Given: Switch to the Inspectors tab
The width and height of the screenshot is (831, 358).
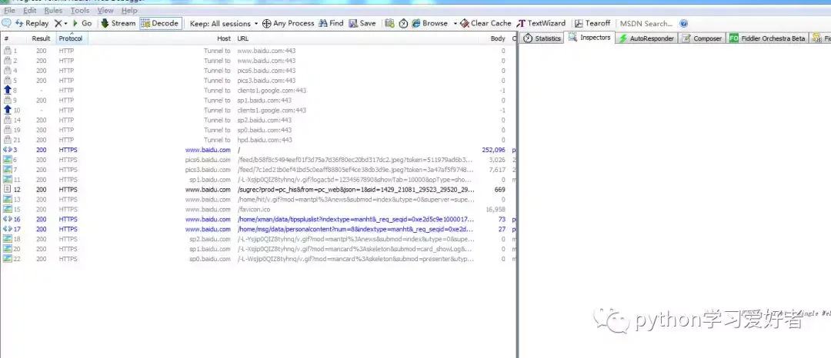Looking at the screenshot, I should pyautogui.click(x=590, y=38).
